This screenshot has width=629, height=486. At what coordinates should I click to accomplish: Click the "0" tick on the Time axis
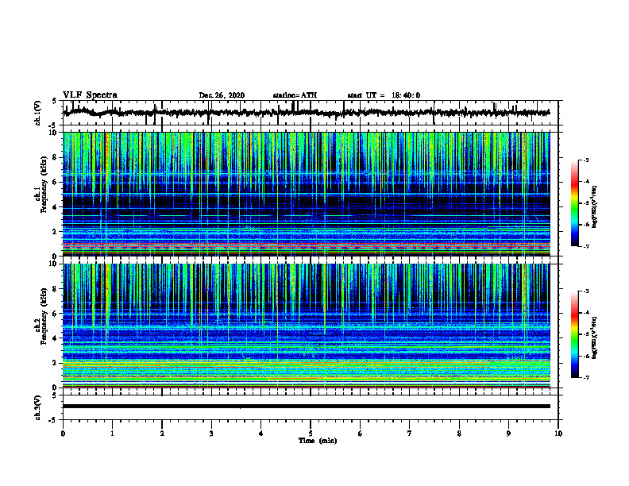click(x=63, y=434)
